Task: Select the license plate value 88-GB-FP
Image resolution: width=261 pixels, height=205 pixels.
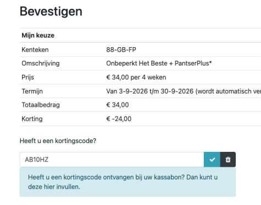Action: point(121,50)
